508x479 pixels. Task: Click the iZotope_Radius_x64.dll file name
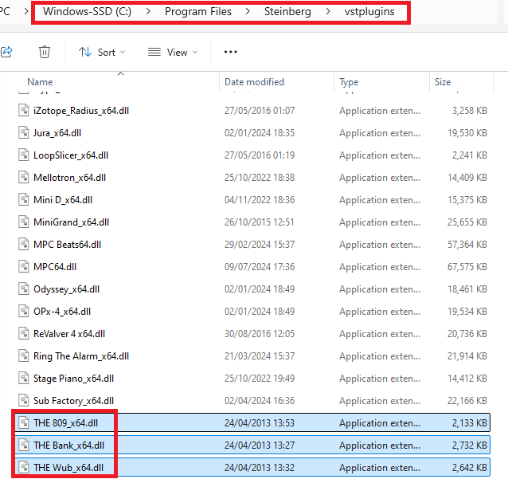[81, 111]
